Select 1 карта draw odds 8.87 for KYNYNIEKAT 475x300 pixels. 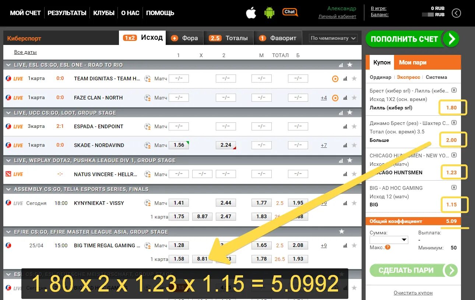coord(202,217)
